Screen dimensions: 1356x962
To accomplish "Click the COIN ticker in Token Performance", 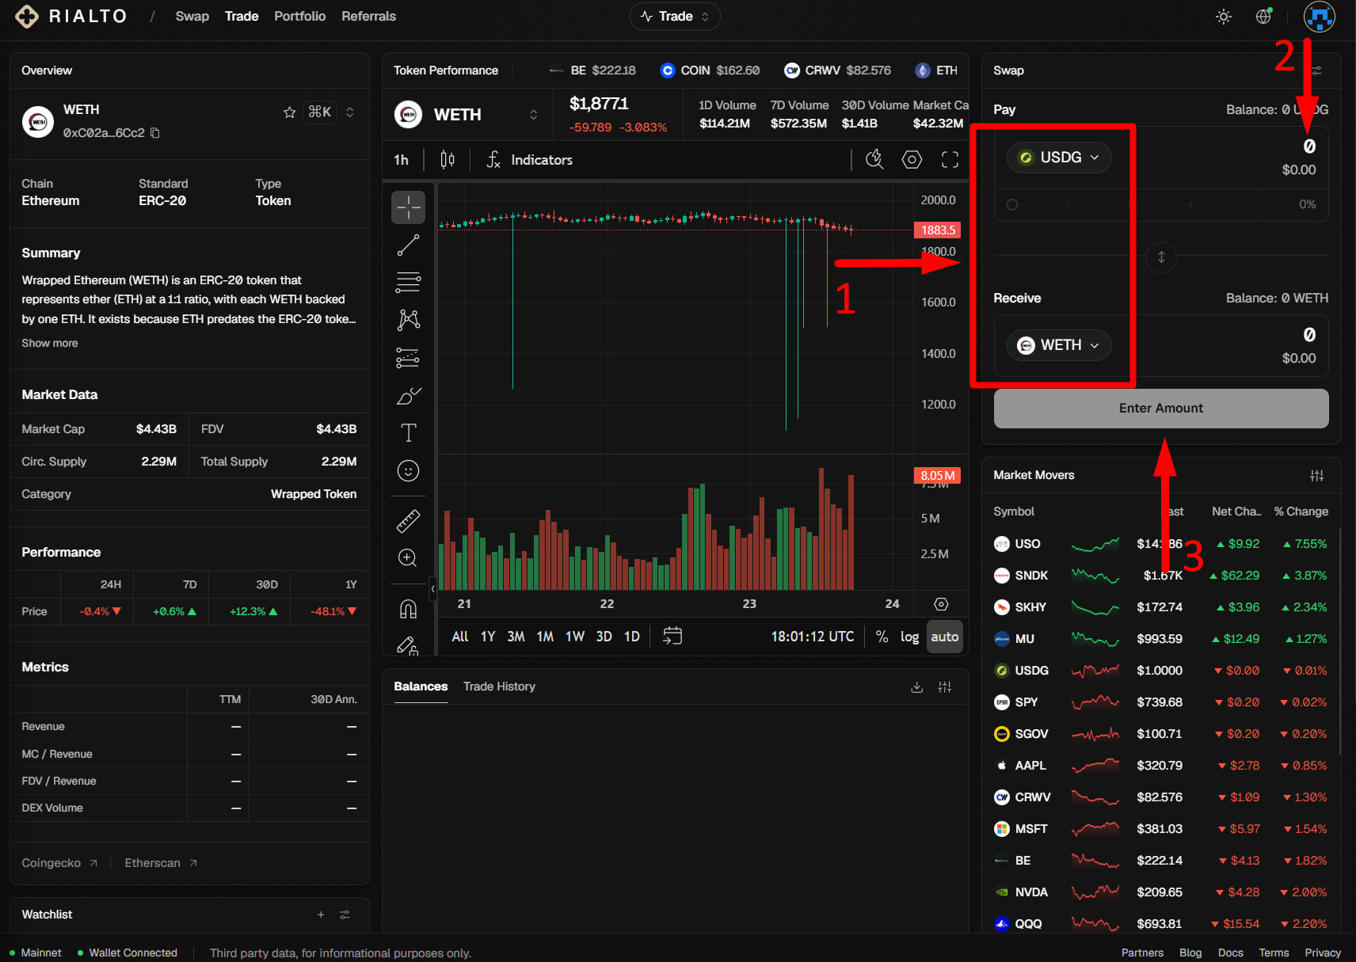I will click(x=710, y=70).
